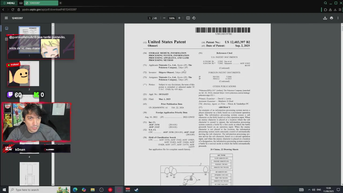Click the webcam overlay video feed
The image size is (343, 193).
point(36,122)
